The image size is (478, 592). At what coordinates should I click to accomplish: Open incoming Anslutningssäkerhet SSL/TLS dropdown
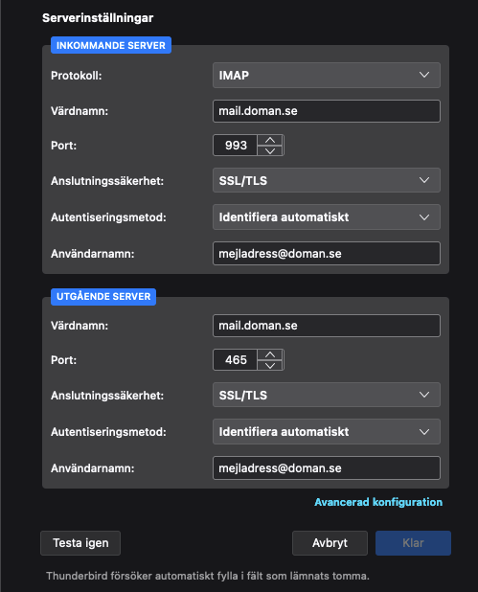[x=327, y=180]
